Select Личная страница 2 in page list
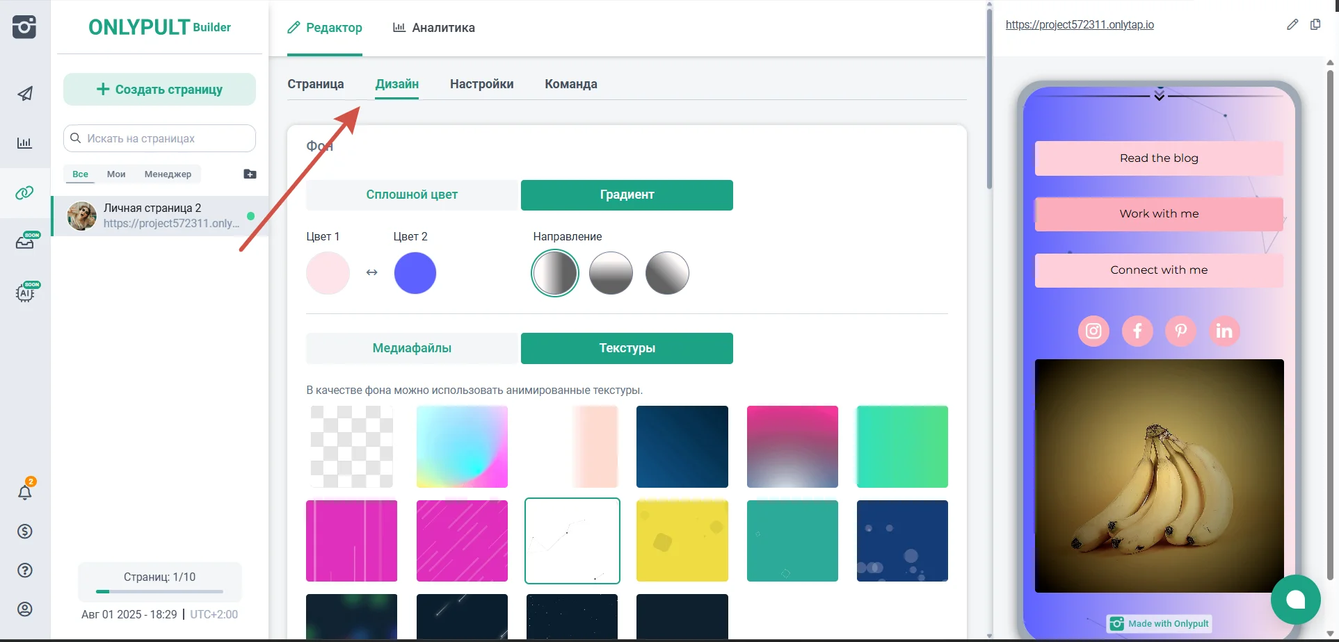 [160, 216]
